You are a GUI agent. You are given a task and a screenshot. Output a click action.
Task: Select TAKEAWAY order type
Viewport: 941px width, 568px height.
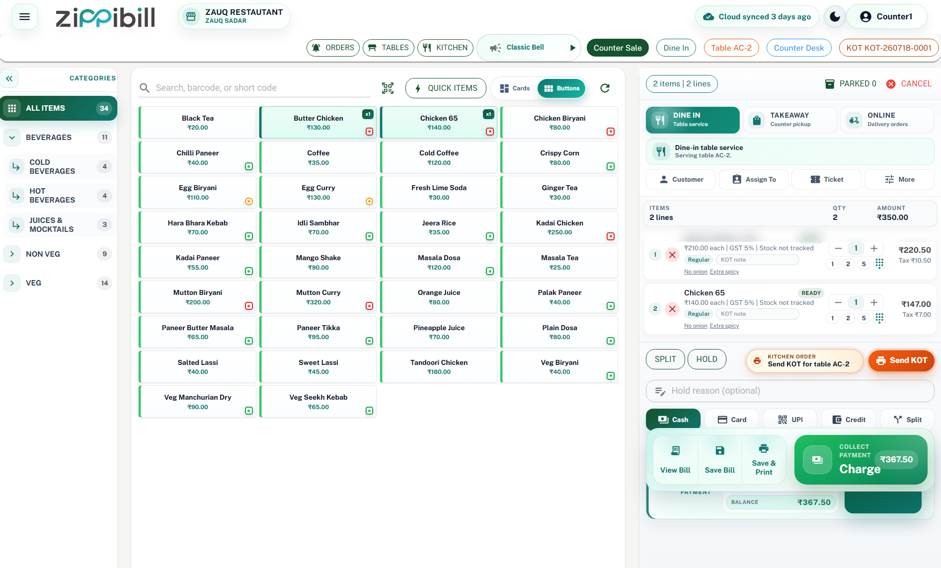(790, 120)
